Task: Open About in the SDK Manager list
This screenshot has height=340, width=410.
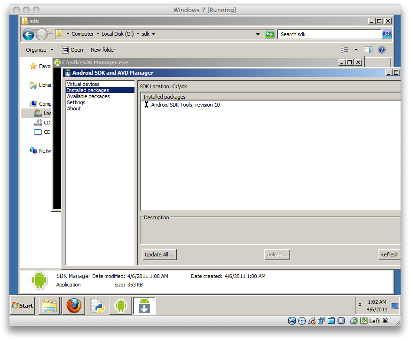Action: [x=74, y=108]
